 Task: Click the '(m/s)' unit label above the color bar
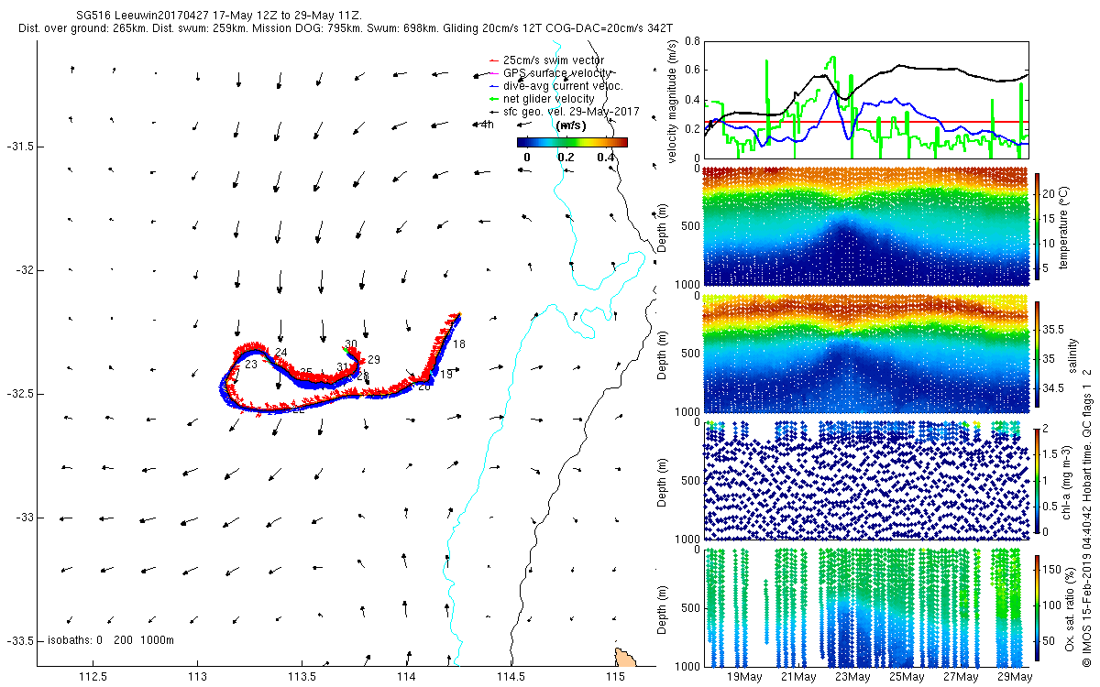572,125
